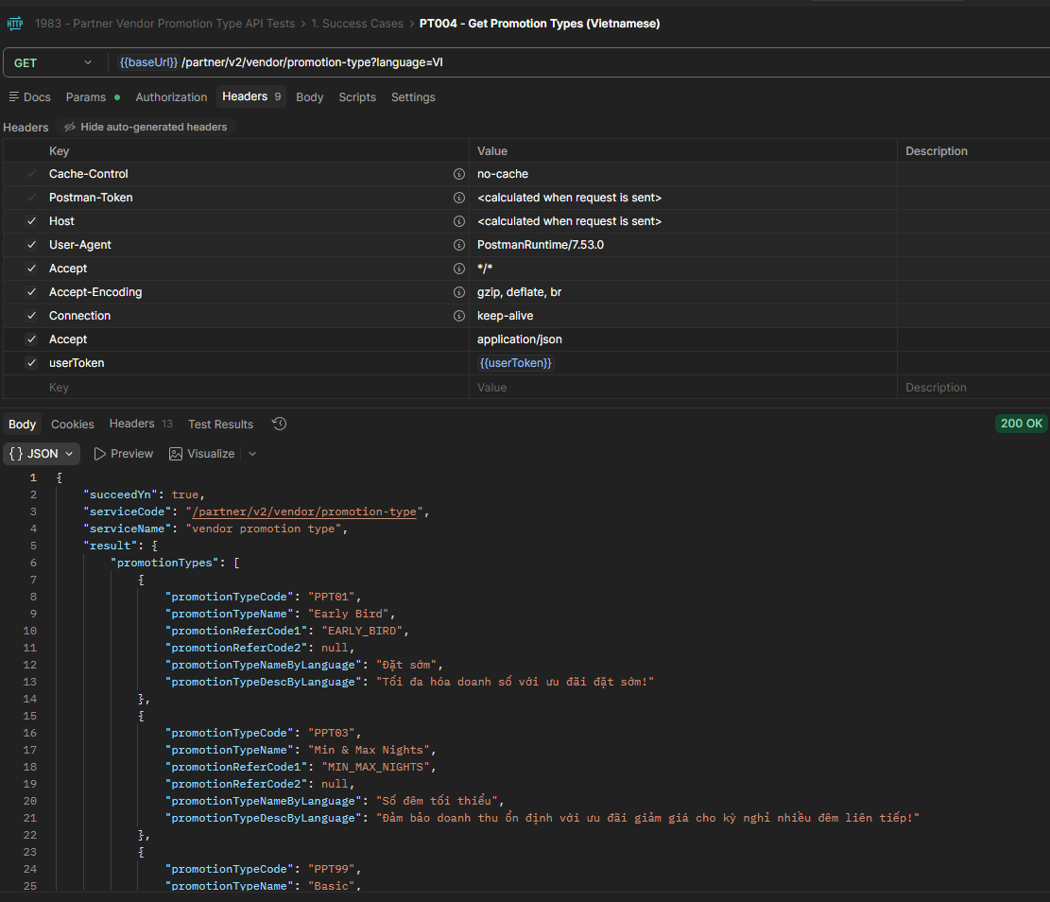Click the request title PT004 breadcrumb

539,24
